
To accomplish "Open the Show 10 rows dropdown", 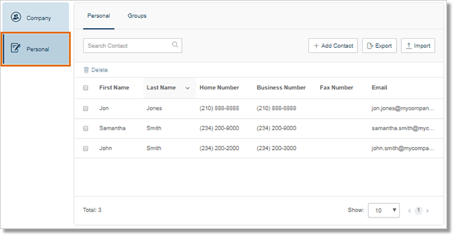I will 384,210.
